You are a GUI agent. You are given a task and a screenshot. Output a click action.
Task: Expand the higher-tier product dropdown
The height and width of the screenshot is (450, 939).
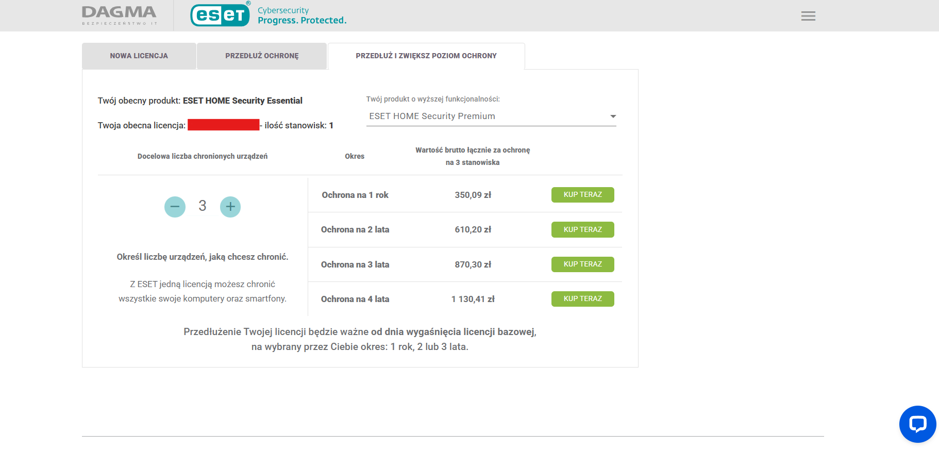[x=491, y=116]
